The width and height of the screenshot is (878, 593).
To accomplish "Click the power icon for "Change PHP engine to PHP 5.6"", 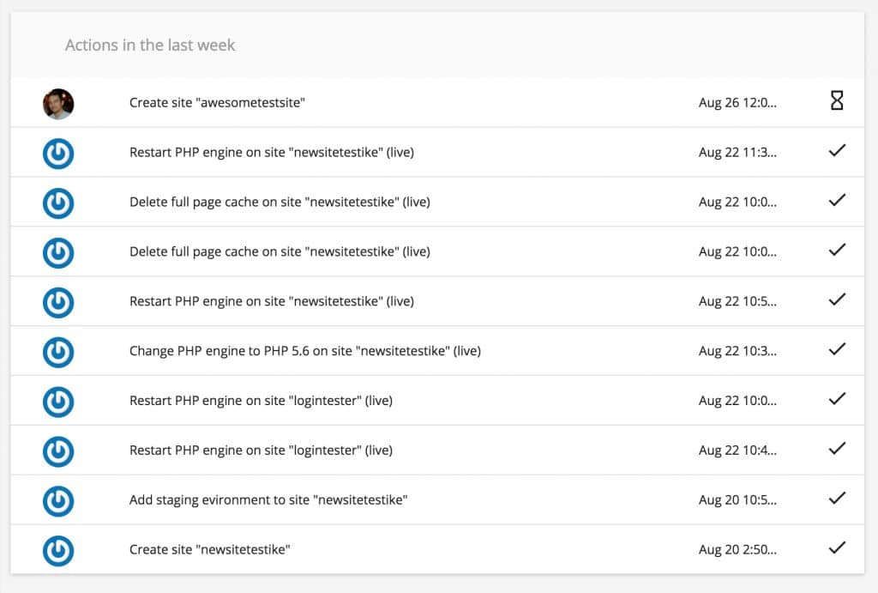I will 58,352.
